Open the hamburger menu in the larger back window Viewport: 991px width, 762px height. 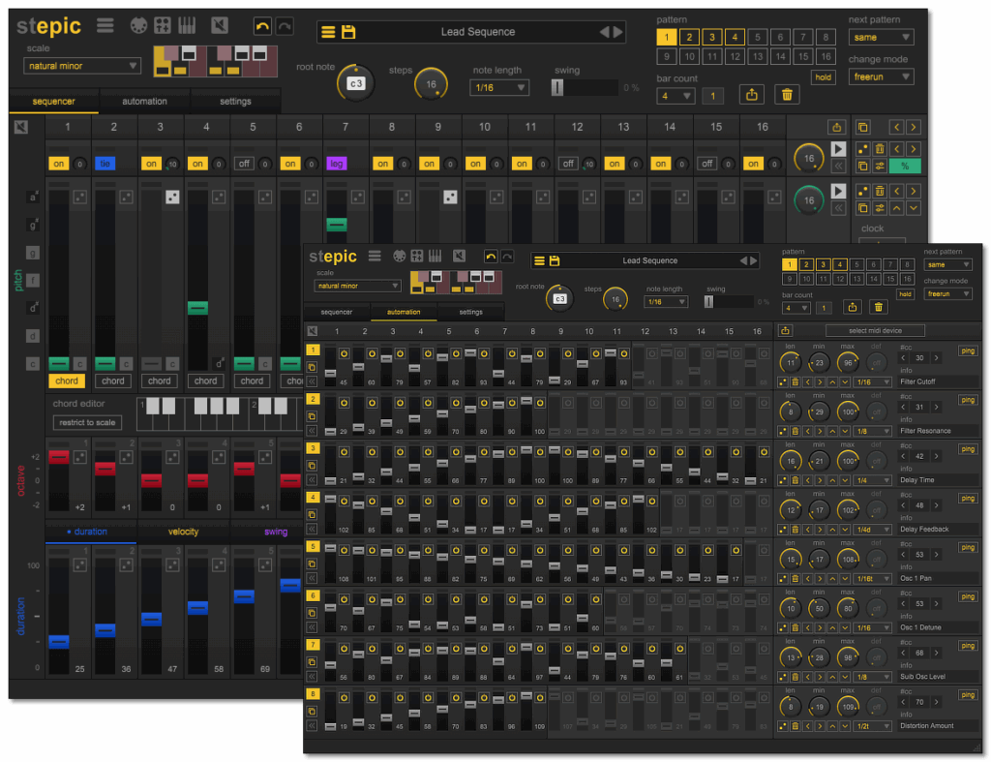[x=105, y=26]
